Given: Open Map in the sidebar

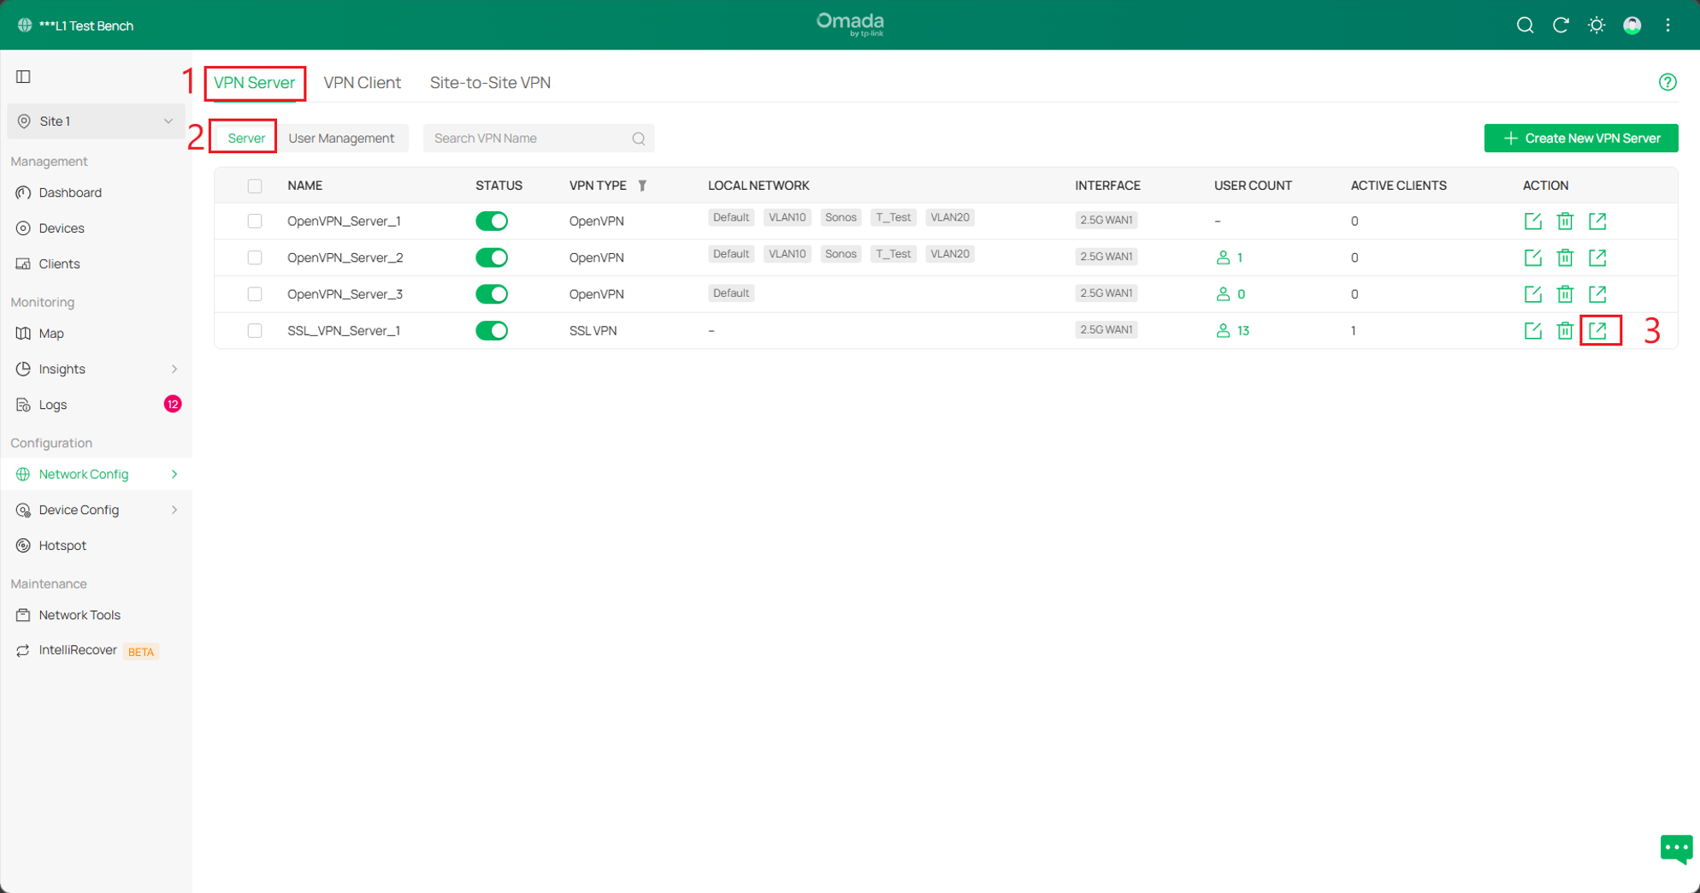Looking at the screenshot, I should 51,334.
